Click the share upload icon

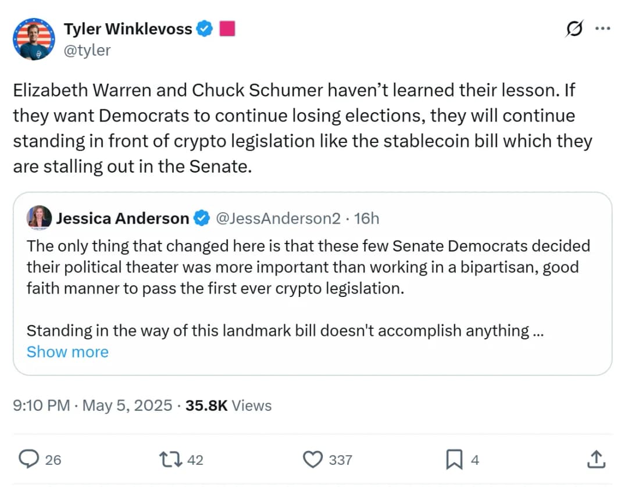pos(595,460)
